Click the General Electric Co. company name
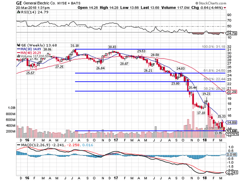 [40, 3]
